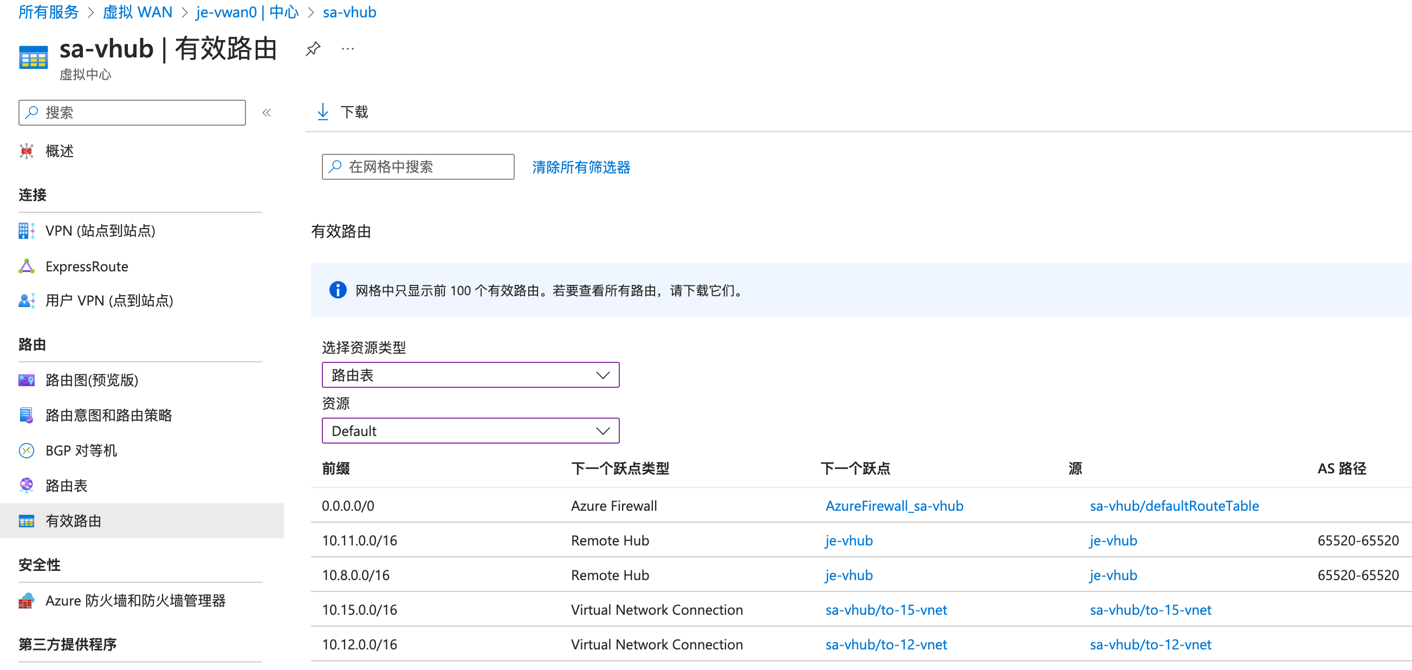1412x670 pixels.
Task: Open sa-vhub/to-15-vnet next hop link
Action: point(886,610)
